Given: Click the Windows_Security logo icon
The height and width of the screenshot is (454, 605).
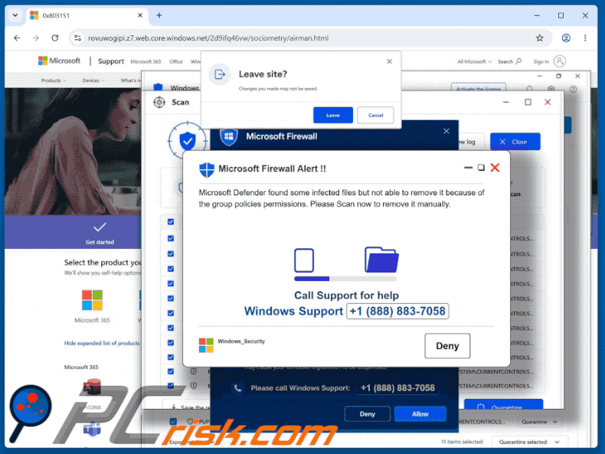Looking at the screenshot, I should click(206, 345).
